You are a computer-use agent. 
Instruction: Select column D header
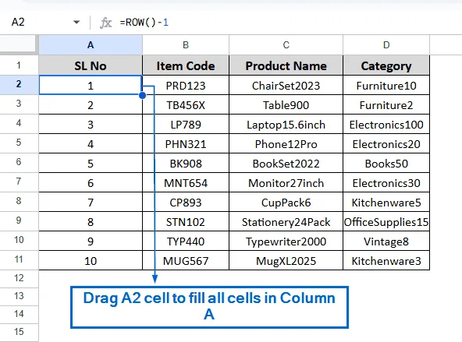pos(386,45)
